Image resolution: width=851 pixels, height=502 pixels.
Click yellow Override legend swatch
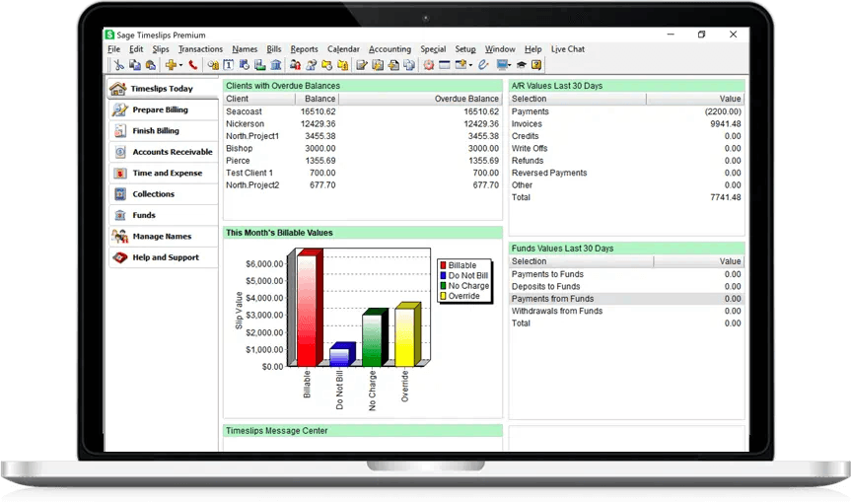(443, 296)
